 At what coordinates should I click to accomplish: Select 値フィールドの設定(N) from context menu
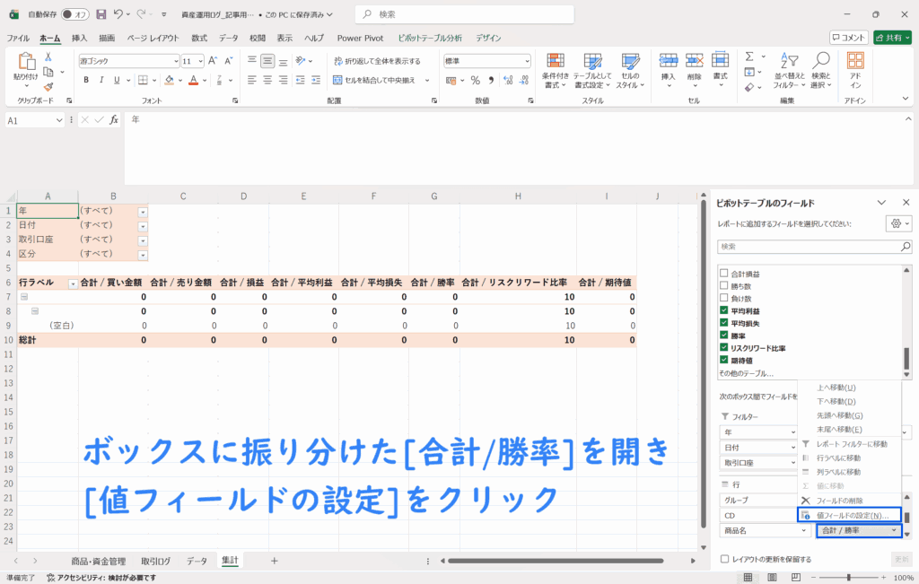tap(853, 515)
